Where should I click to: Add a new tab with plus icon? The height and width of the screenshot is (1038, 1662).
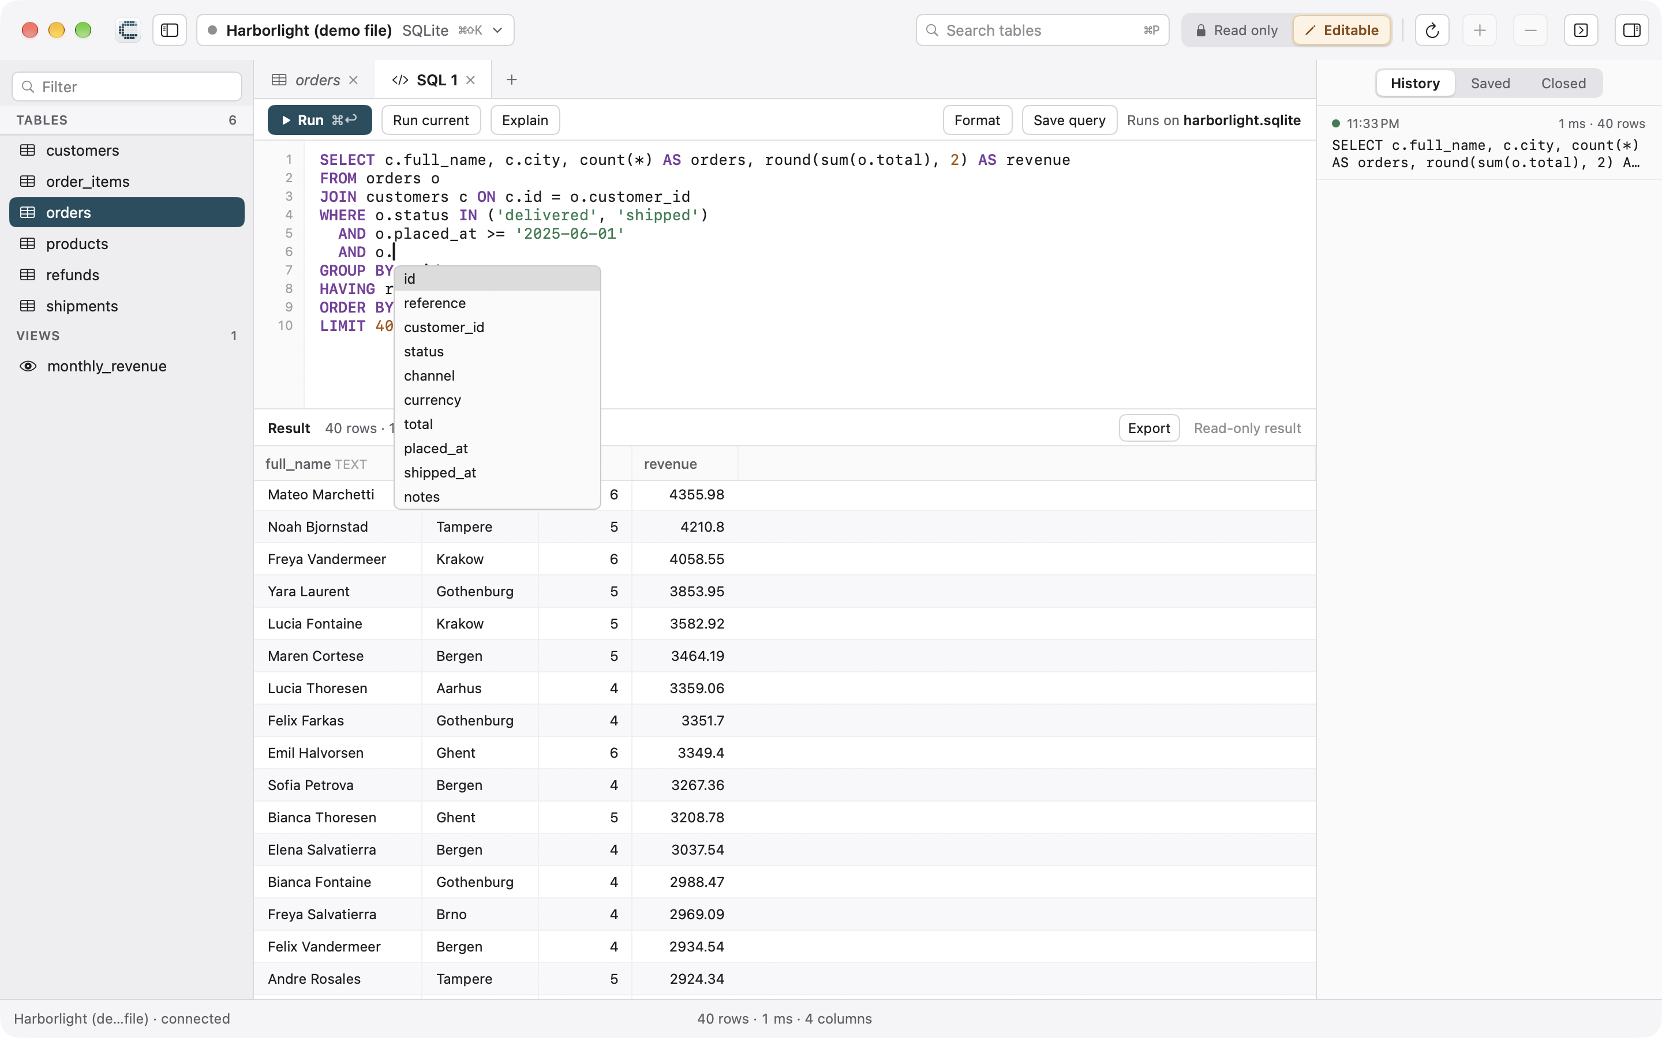pos(512,80)
